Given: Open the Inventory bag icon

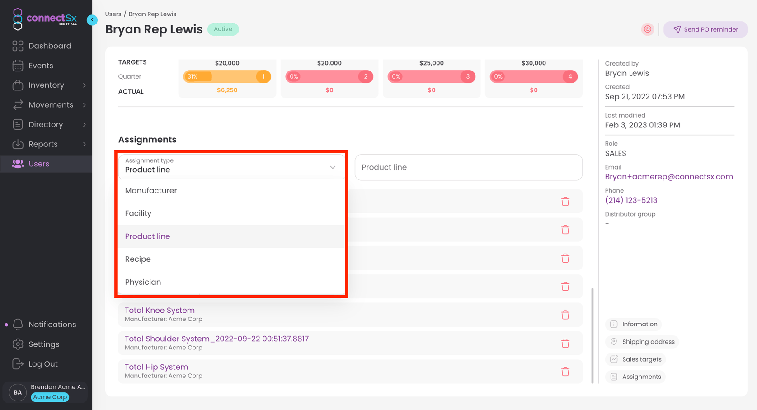Looking at the screenshot, I should 17,85.
